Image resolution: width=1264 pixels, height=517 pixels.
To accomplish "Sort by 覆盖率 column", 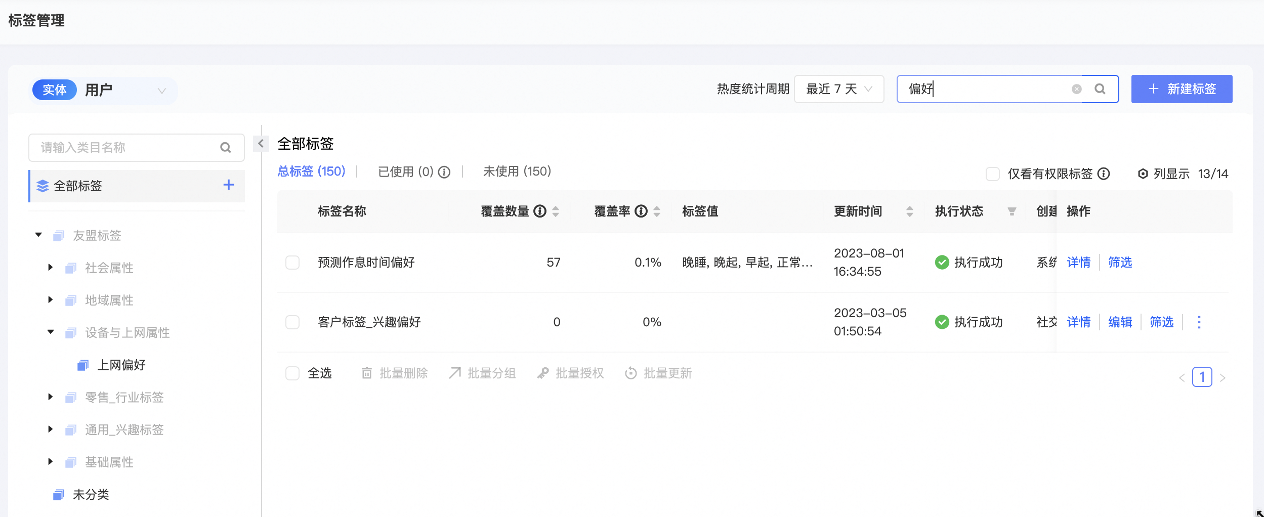I will tap(657, 211).
